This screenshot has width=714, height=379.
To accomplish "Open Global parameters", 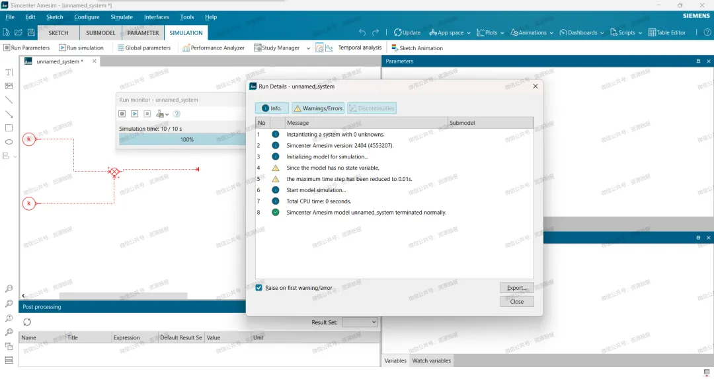I will tap(144, 48).
